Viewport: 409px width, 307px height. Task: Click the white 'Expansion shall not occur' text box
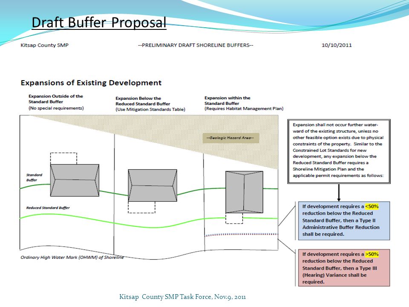(x=339, y=152)
